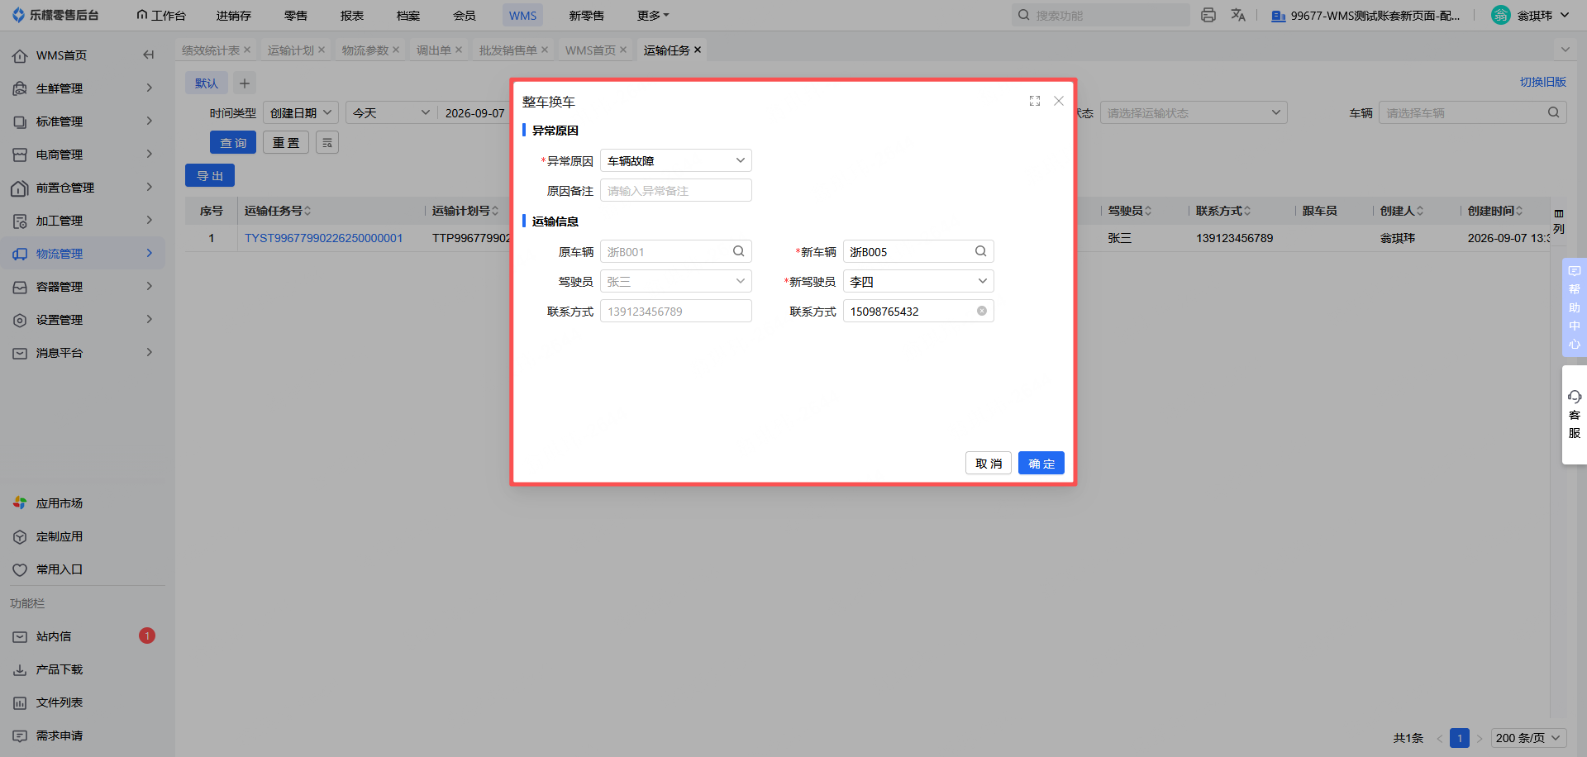
Task: Open the 客服 support widget
Action: click(x=1575, y=415)
